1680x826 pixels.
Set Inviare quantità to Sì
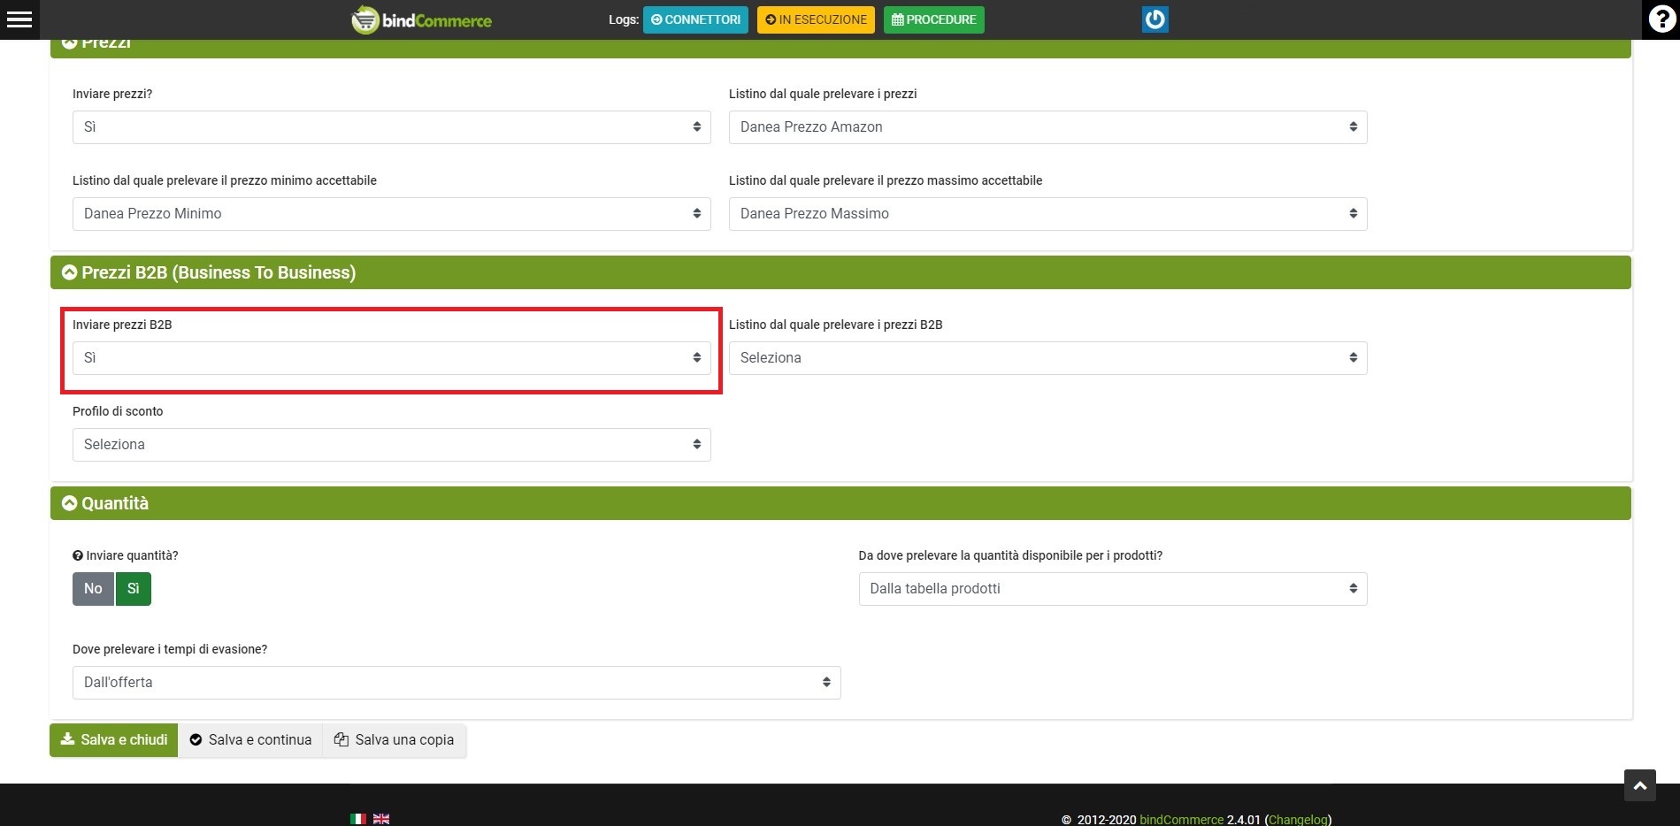[x=134, y=589]
